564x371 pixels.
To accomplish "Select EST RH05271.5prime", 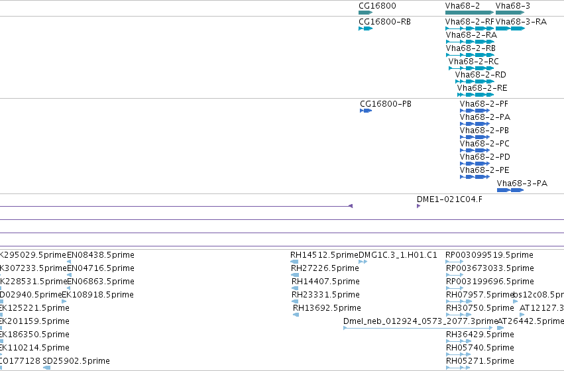I will tap(480, 361).
